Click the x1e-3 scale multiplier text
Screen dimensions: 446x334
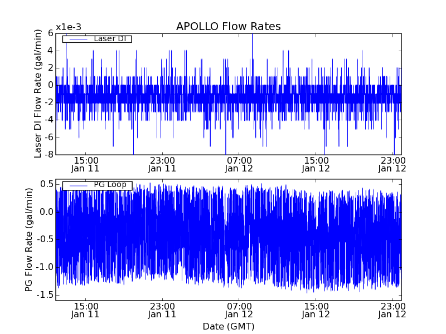click(x=69, y=27)
